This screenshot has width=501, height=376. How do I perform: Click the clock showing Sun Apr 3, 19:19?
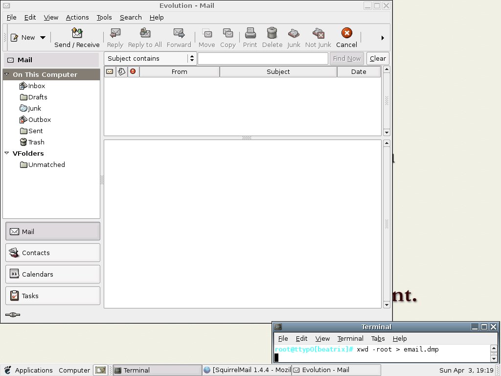[466, 370]
